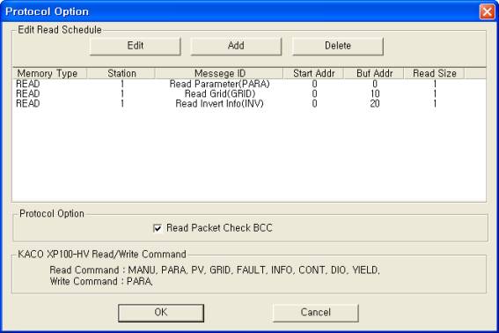Select the Read Parameter(PARA) row
Screen dimensions: 499x333
pos(249,84)
